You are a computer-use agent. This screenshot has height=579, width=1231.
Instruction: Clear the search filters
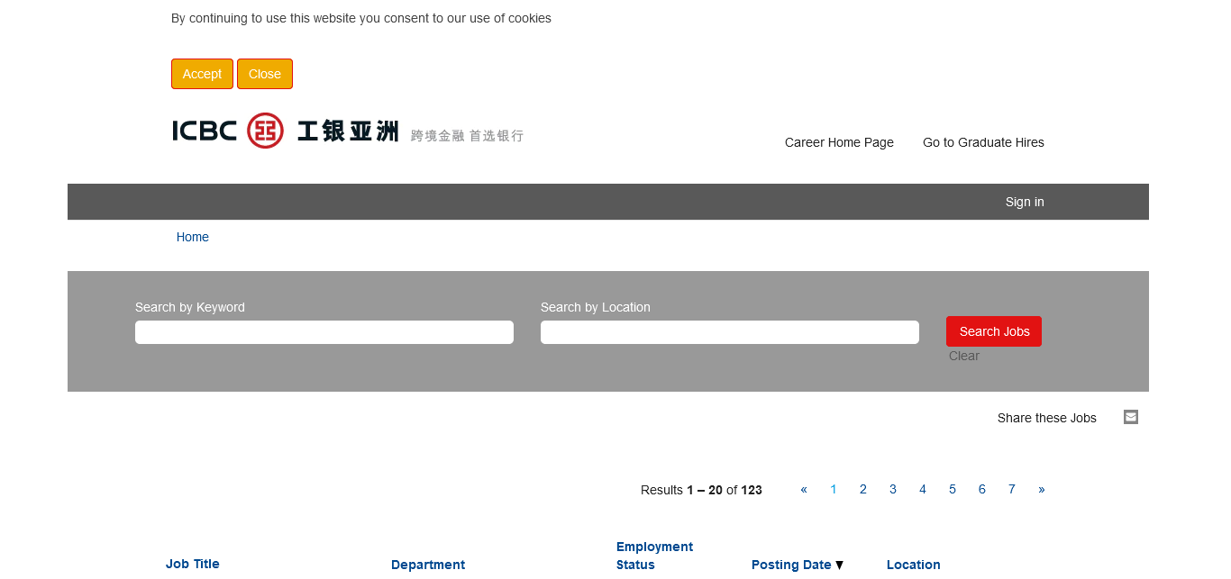coord(963,356)
